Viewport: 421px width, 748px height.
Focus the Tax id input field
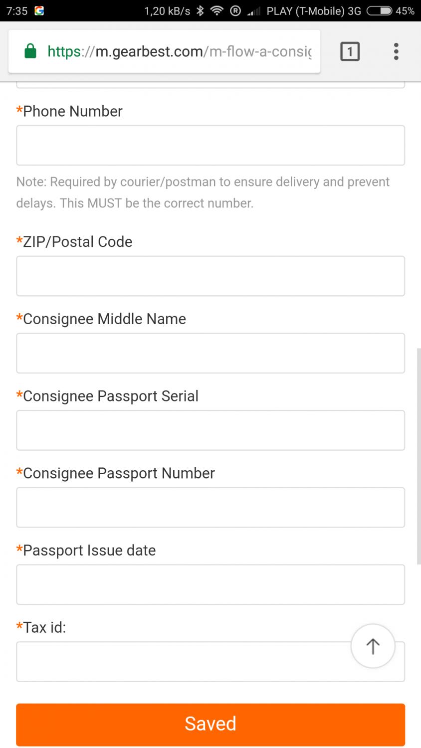[180, 662]
